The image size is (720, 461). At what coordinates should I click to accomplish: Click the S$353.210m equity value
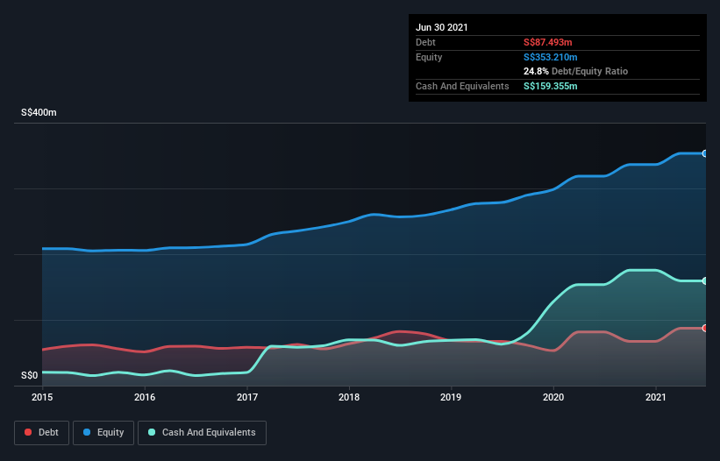551,57
